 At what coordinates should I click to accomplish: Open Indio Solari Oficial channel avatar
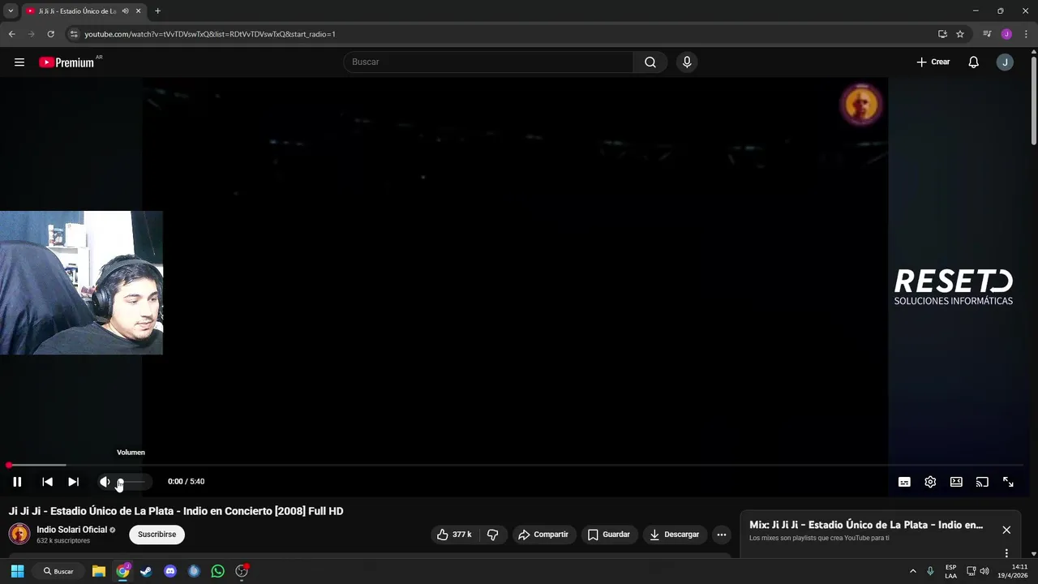coord(19,534)
